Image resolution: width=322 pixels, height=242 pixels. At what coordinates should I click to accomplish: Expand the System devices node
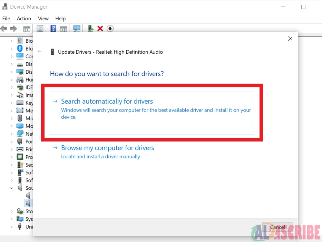coord(12,219)
